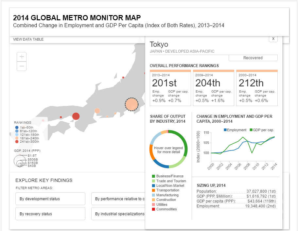Click the small red dot west of Osaka
This screenshot has width=298, height=231.
[61, 117]
